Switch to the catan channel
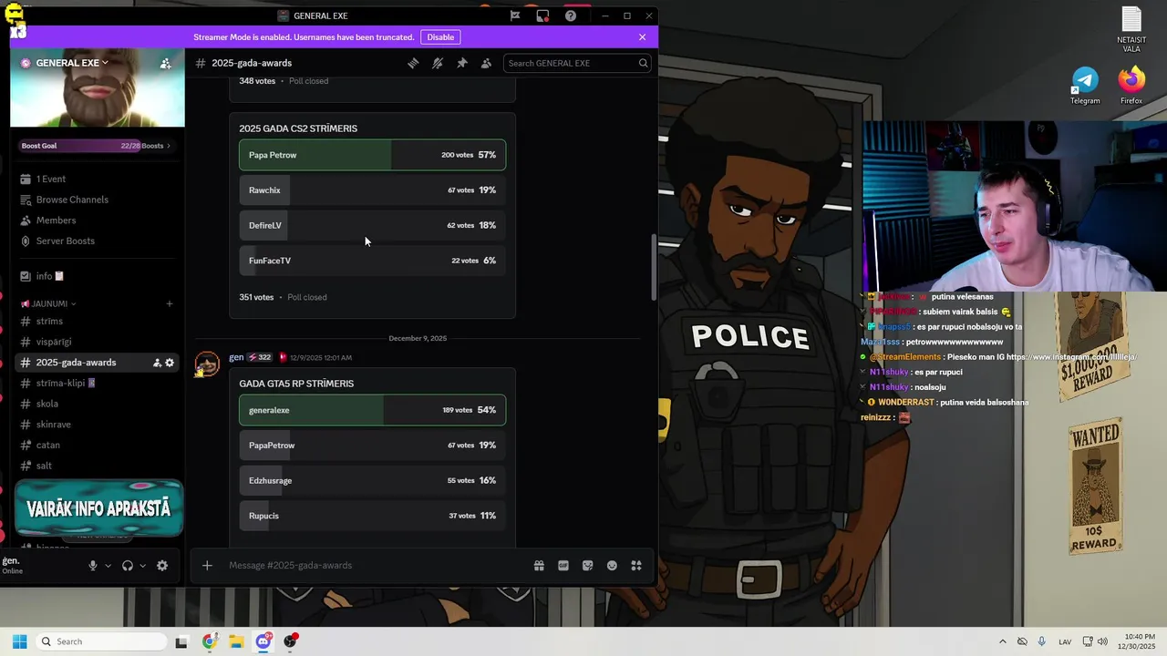The image size is (1167, 656). 96,445
